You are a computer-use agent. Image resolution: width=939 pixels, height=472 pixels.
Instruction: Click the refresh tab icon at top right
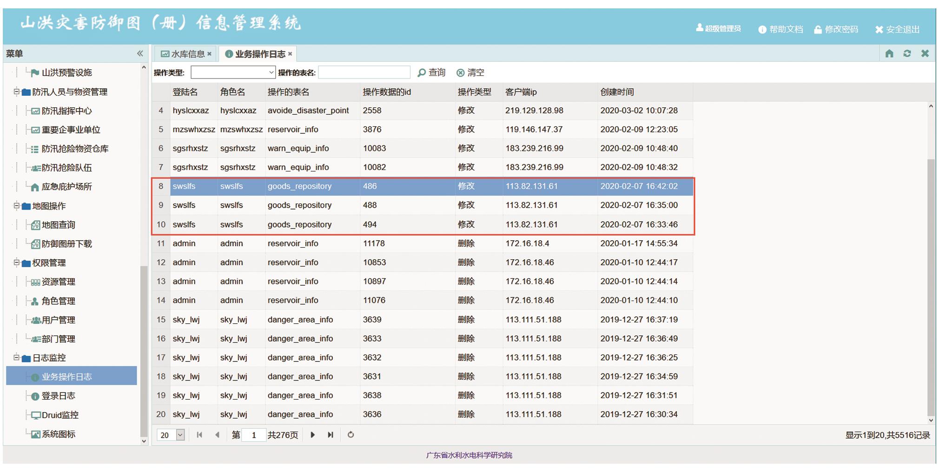coord(907,54)
